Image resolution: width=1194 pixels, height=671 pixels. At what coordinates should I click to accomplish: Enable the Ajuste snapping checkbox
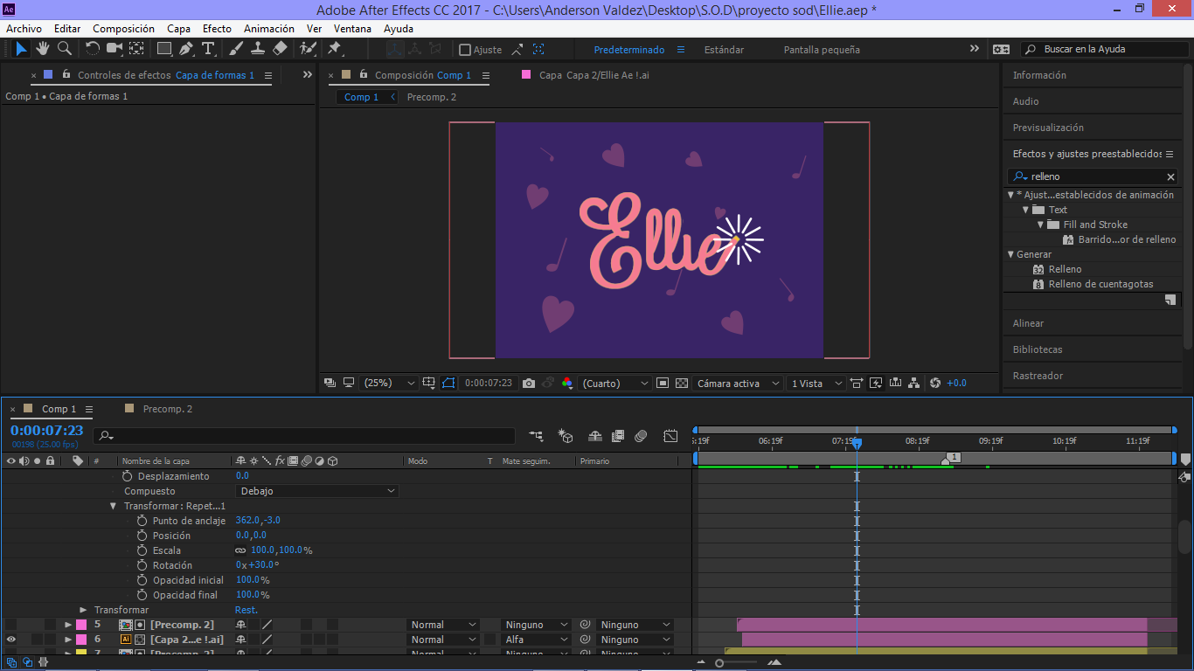465,50
